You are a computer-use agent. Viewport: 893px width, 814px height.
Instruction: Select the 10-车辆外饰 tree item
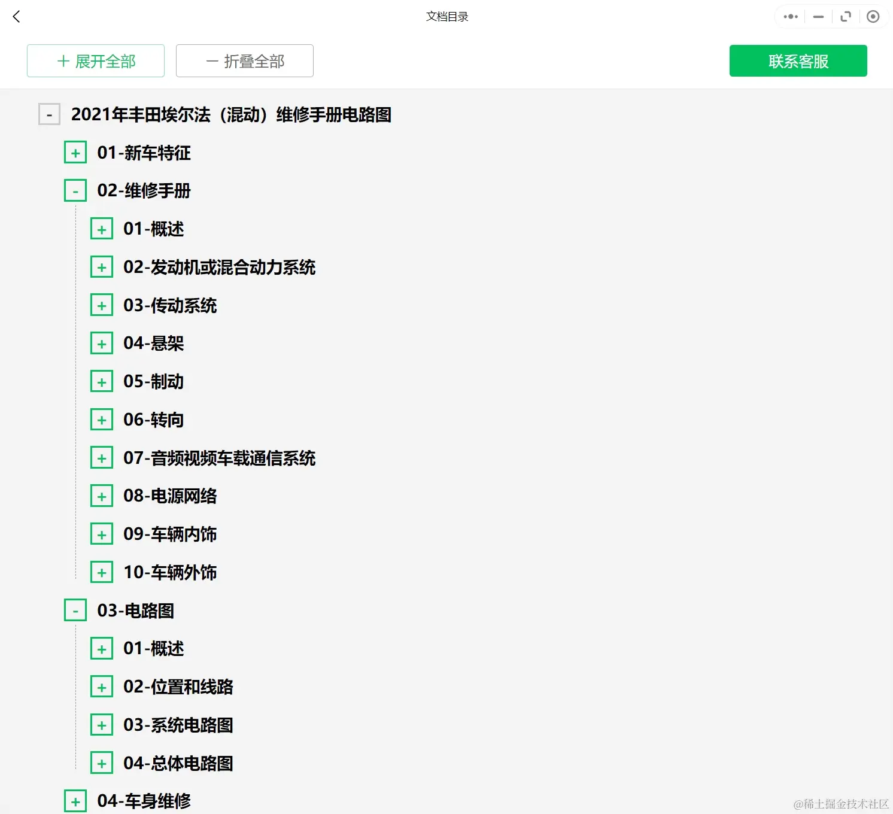[170, 572]
